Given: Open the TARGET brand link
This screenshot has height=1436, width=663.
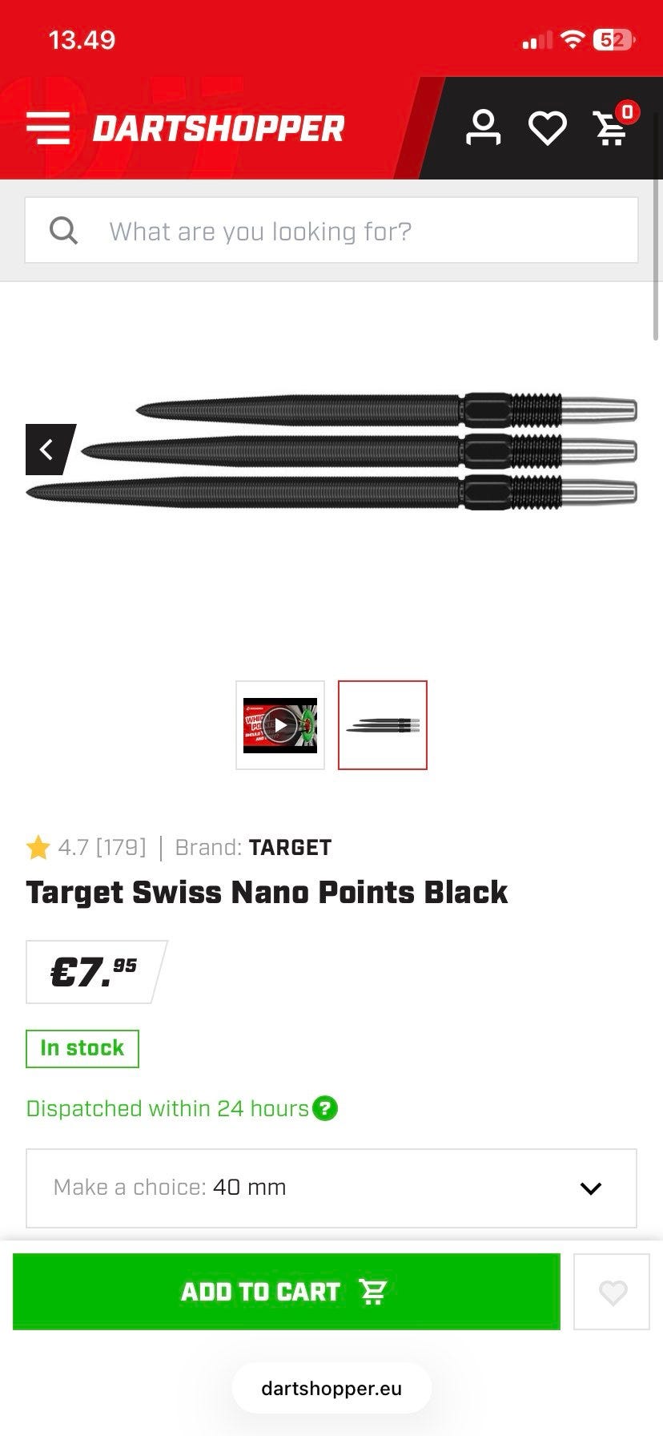Looking at the screenshot, I should click(290, 848).
